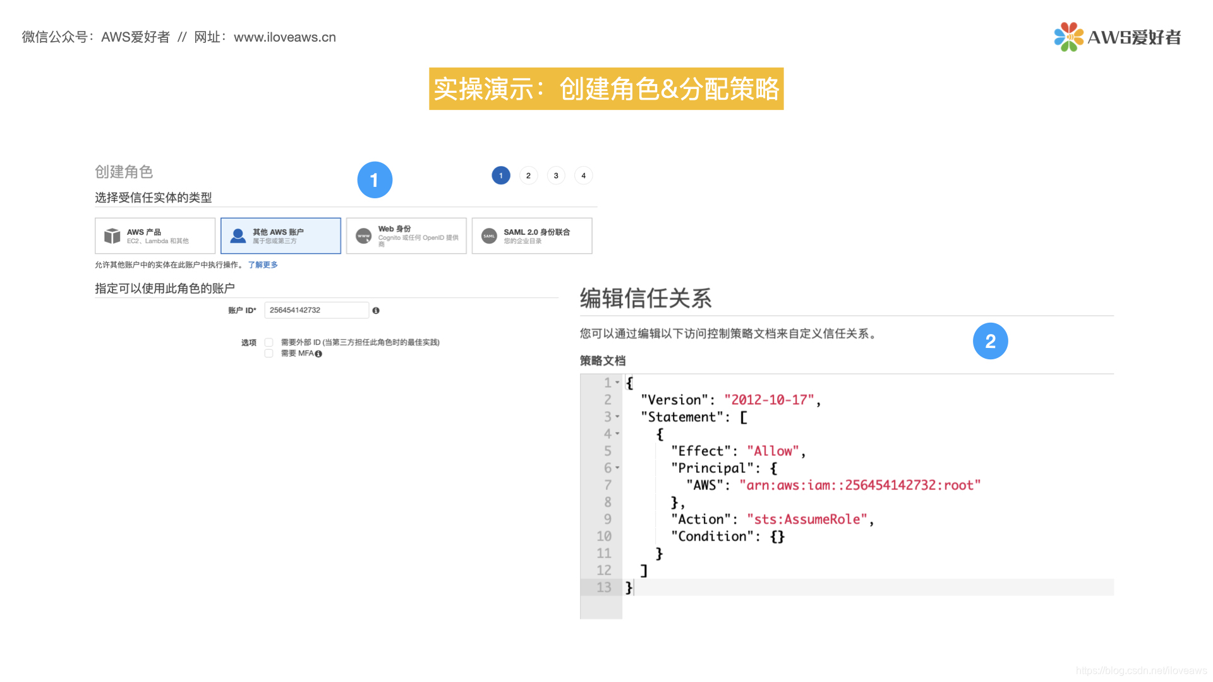Image resolution: width=1213 pixels, height=682 pixels.
Task: Click the 创建角色 heading
Action: (x=124, y=172)
